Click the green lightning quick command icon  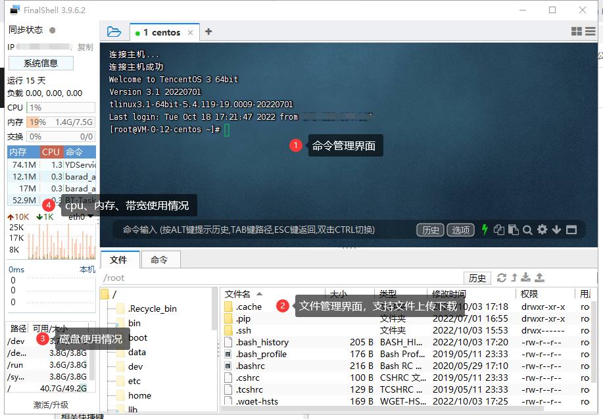click(485, 230)
